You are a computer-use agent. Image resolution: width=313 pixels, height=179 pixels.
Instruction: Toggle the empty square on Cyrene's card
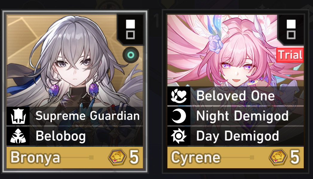click(x=291, y=35)
